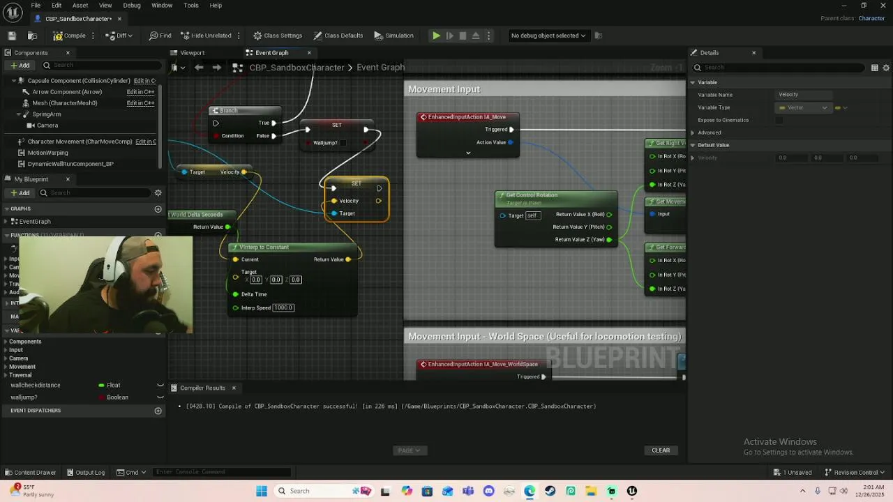
Task: Open play options three-dot menu
Action: coord(488,36)
